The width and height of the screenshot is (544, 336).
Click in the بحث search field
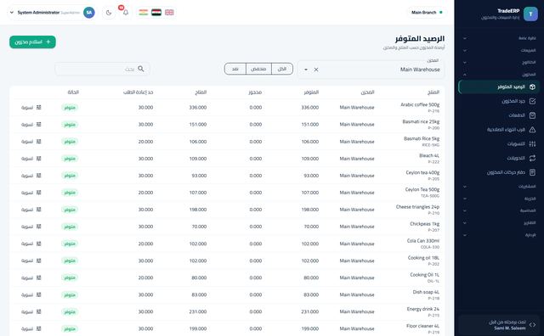pyautogui.click(x=102, y=69)
